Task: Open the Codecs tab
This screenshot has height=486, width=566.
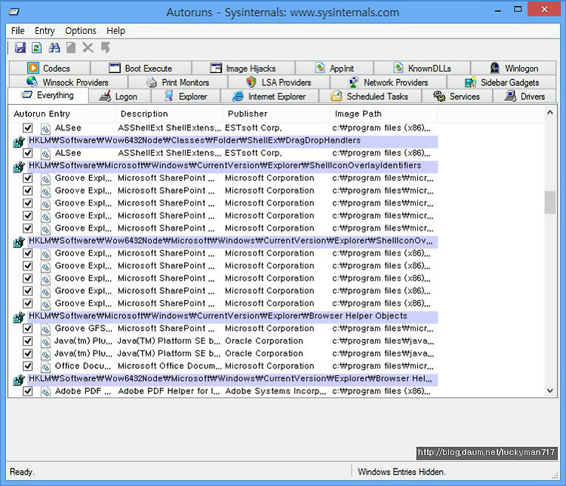Action: tap(50, 68)
